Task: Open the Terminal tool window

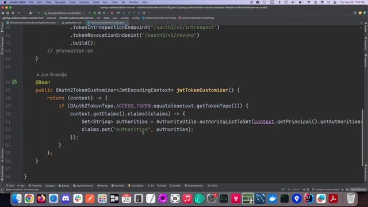Action: [117, 186]
